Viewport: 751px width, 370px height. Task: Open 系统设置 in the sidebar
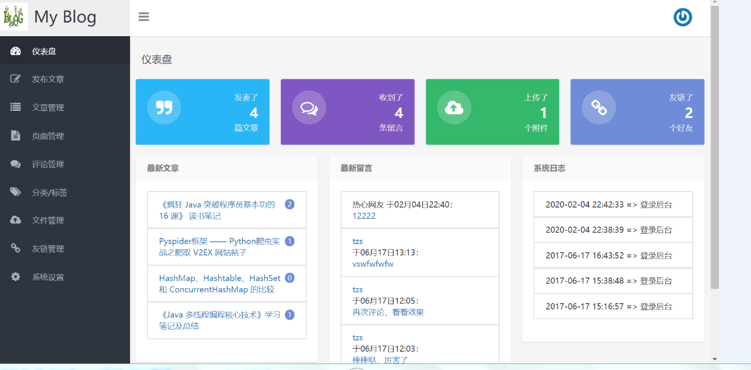click(65, 277)
